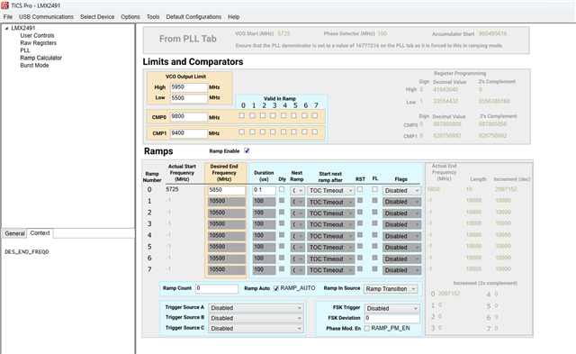Click the Ramp Count field
The width and height of the screenshot is (576, 354).
(217, 288)
